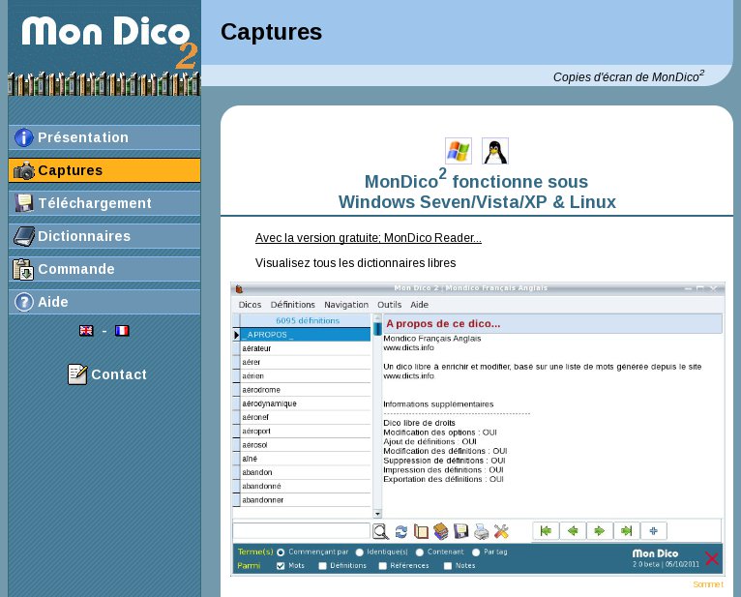Select the Commençant par radio button
This screenshot has height=597, width=741.
click(x=281, y=552)
